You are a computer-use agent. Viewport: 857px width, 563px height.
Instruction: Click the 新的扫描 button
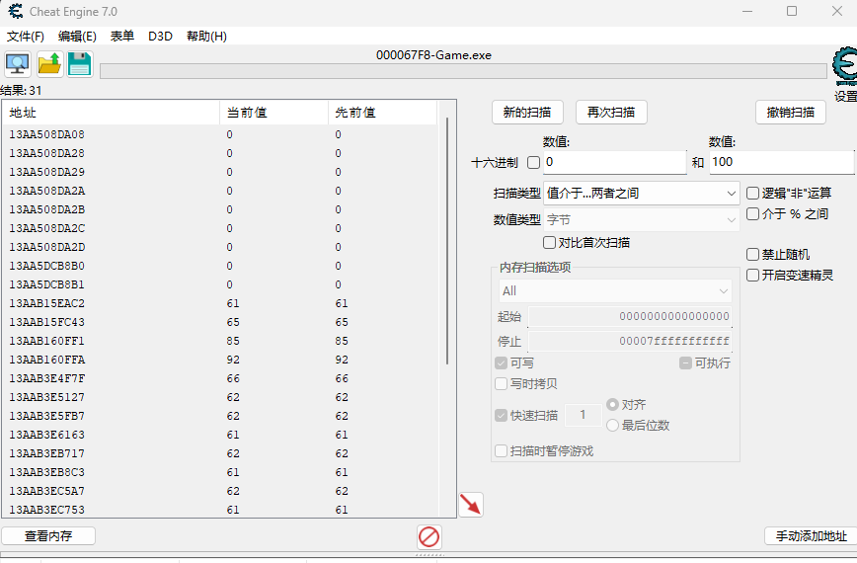point(527,113)
